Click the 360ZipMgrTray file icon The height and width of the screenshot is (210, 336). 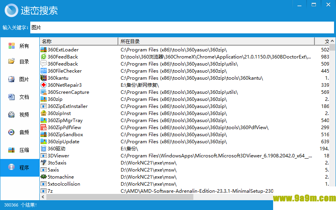44,120
